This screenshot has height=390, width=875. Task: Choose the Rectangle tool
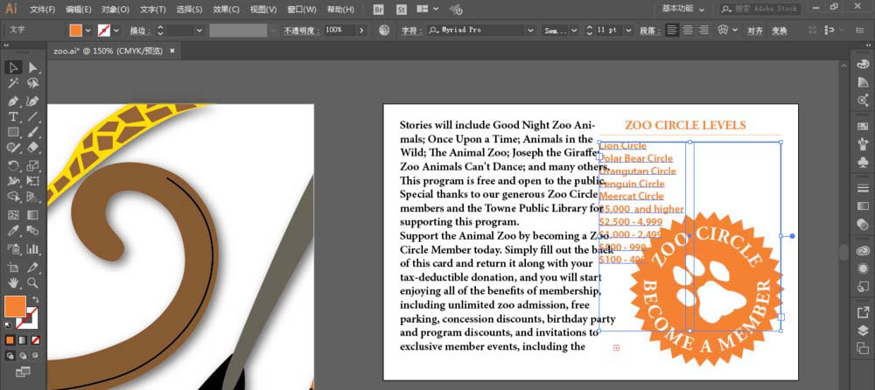(x=13, y=132)
